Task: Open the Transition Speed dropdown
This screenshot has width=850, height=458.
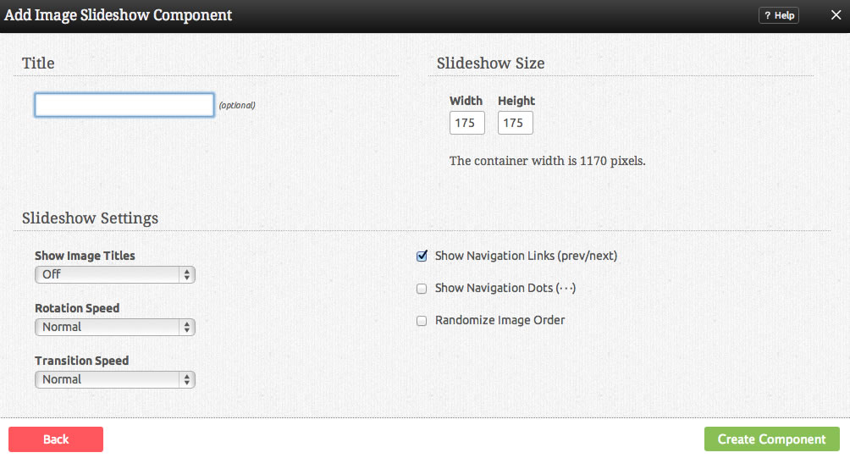Action: point(115,379)
